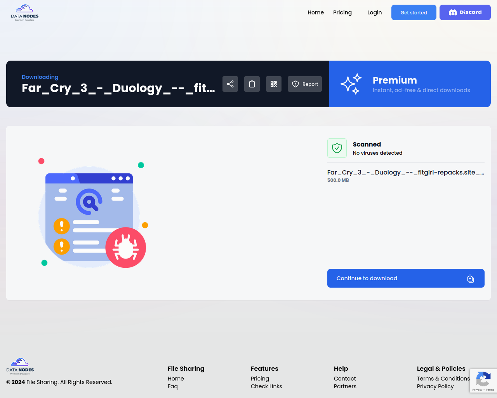Report this file
The height and width of the screenshot is (398, 497).
tap(305, 84)
